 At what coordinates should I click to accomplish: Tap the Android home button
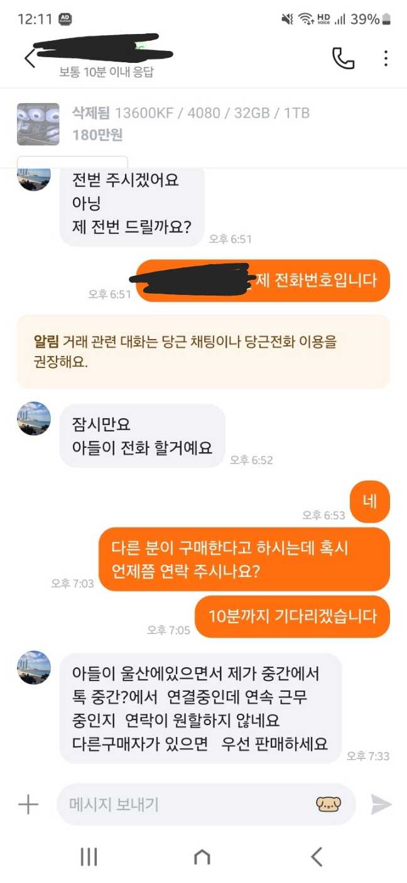tap(202, 857)
